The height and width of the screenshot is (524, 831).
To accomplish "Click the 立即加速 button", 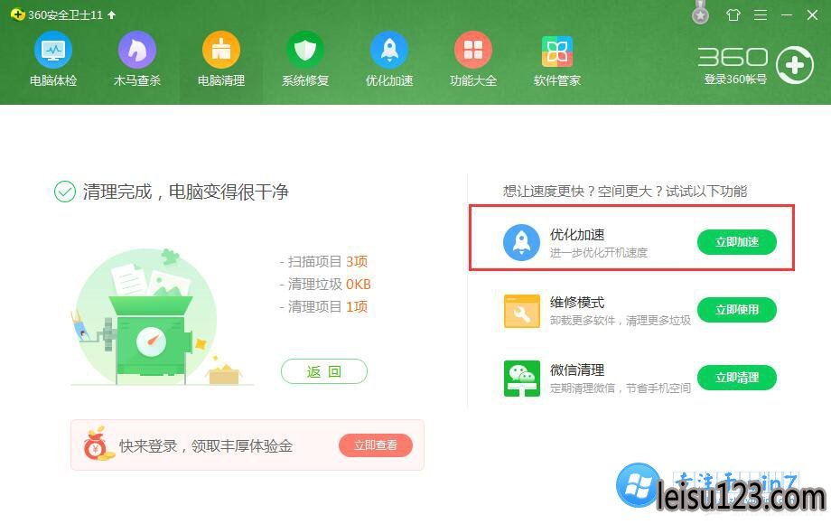I will coord(737,242).
